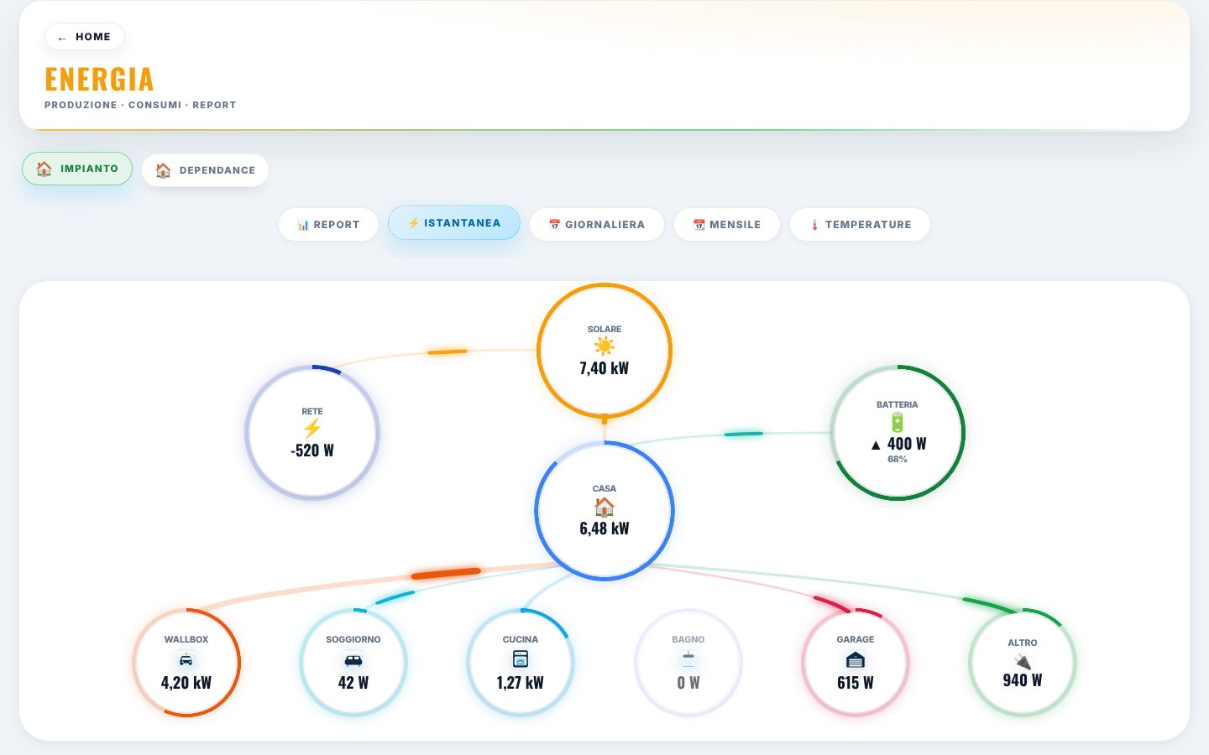Click the oven icon in Cucina node
The height and width of the screenshot is (755, 1209).
click(x=521, y=659)
